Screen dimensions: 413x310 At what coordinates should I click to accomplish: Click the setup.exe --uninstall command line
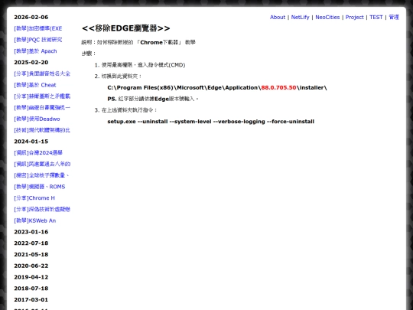pos(211,122)
